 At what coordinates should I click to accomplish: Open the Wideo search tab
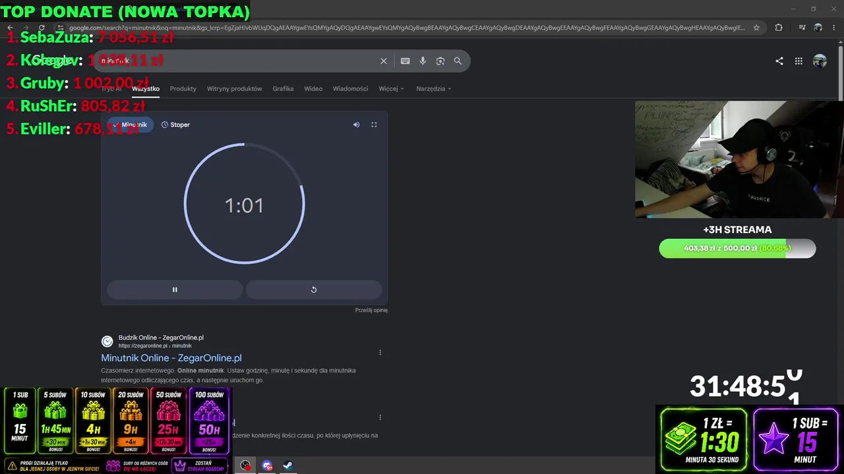pos(313,89)
